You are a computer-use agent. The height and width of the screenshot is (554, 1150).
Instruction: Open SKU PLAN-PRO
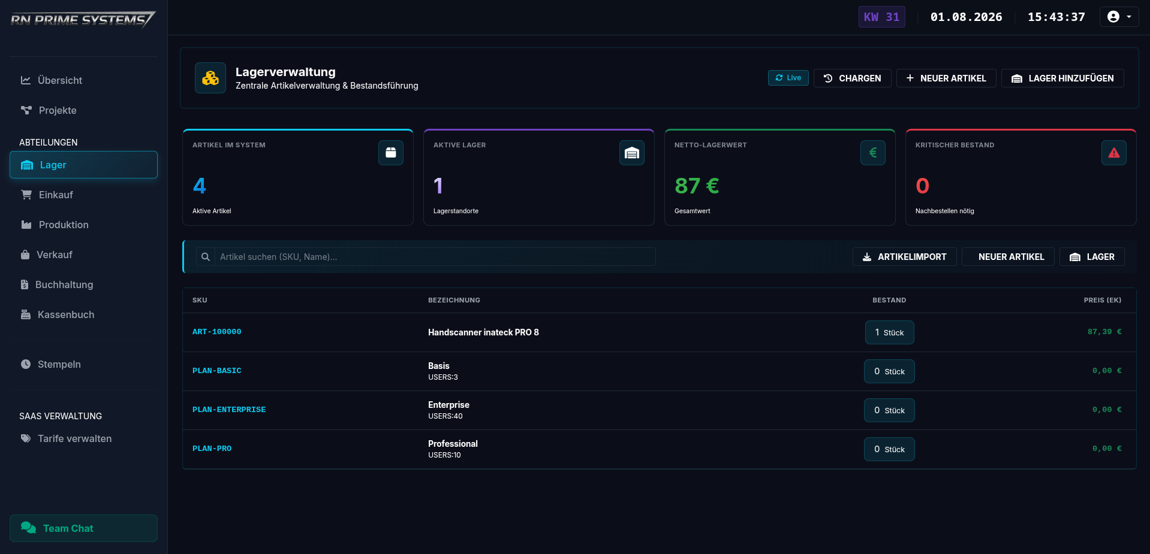tap(212, 449)
